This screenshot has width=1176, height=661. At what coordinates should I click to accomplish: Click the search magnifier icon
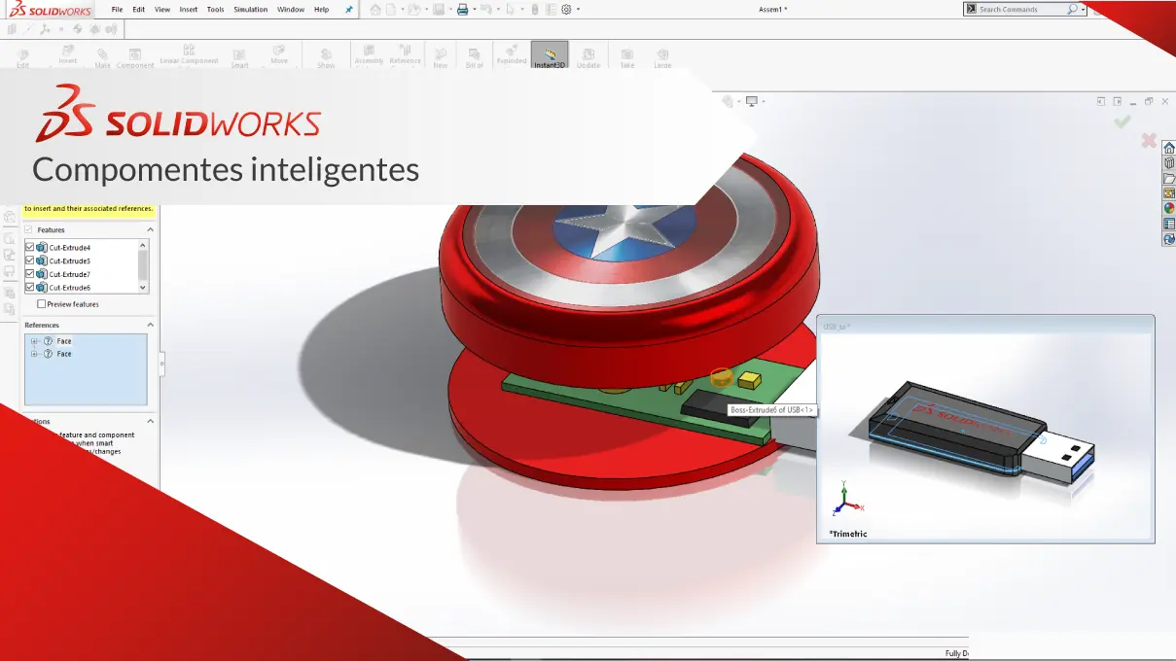click(x=1072, y=9)
